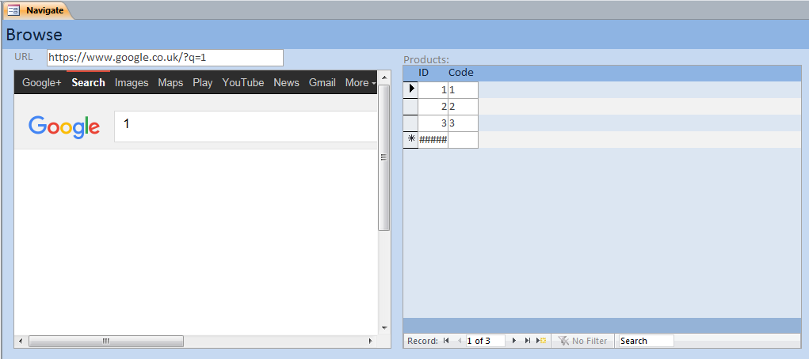Click the Google logo

click(64, 127)
